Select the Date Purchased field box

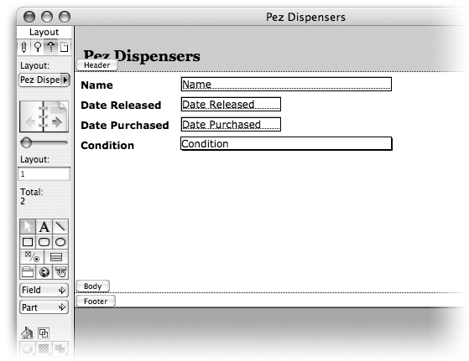231,124
